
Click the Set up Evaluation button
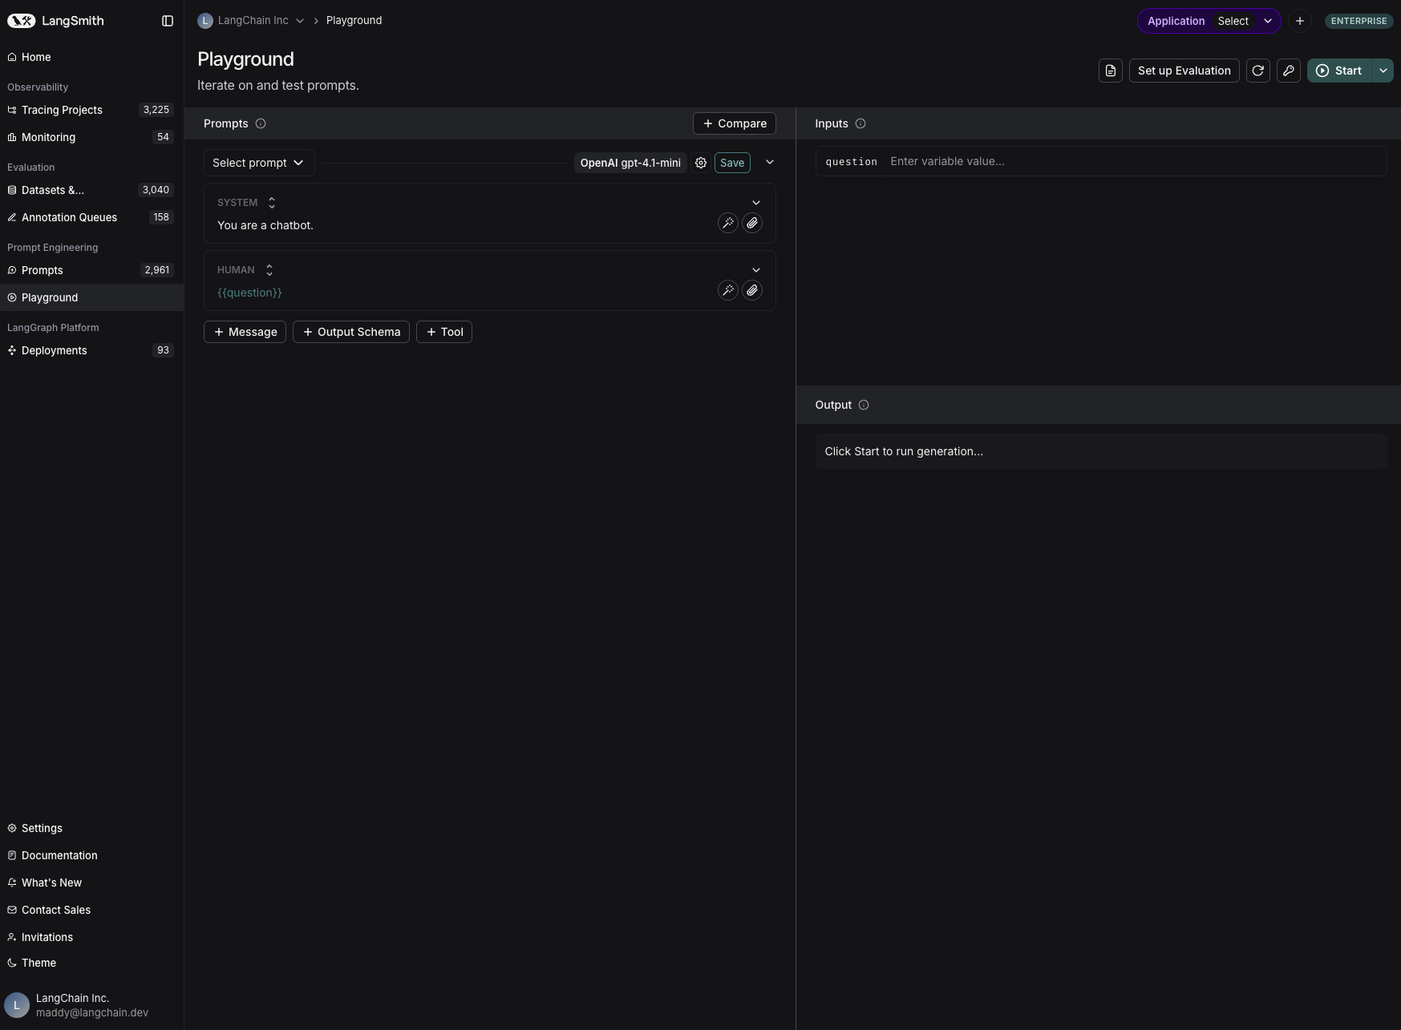1184,71
